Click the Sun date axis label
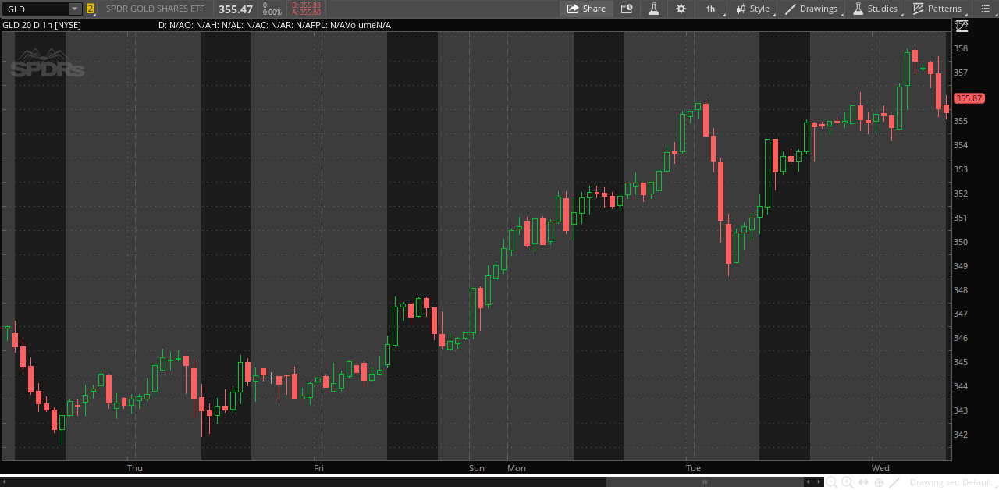The image size is (999, 490). 477,468
